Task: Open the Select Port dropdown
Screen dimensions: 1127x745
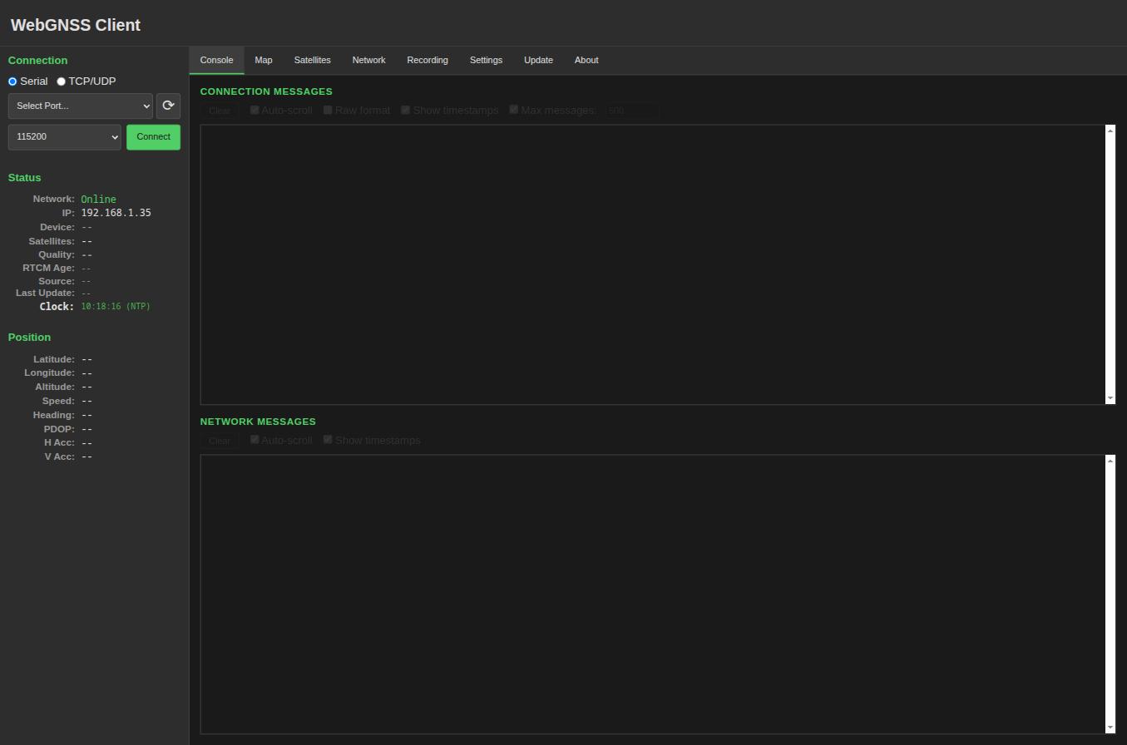Action: 81,106
